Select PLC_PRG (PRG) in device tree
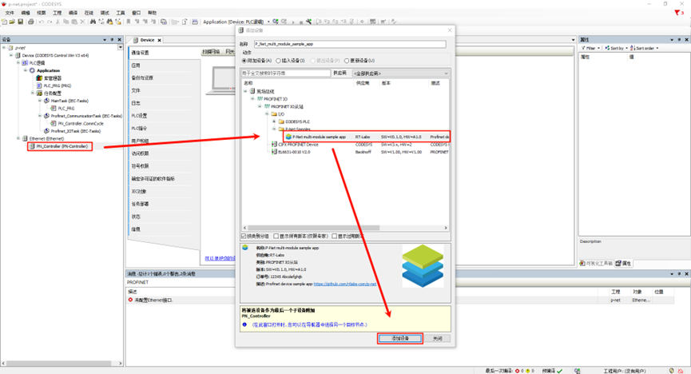 tap(57, 86)
